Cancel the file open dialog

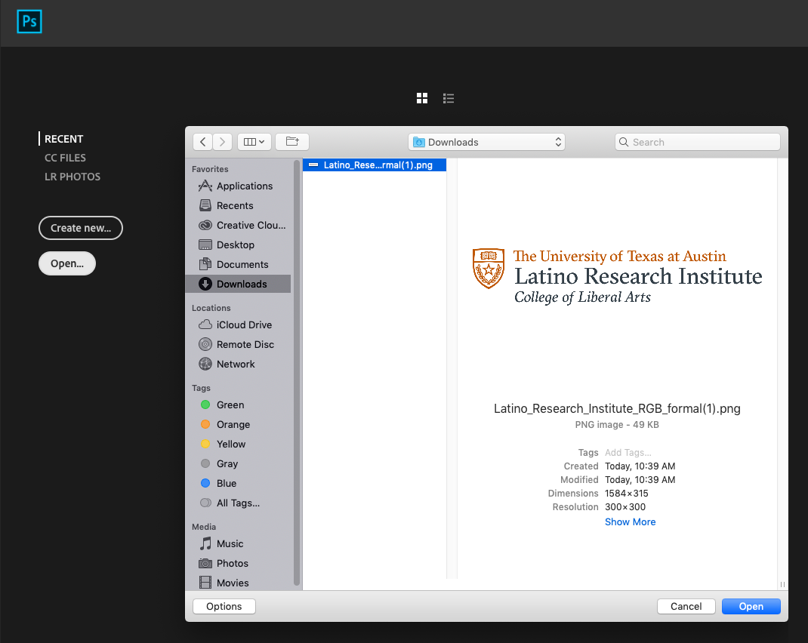click(686, 607)
